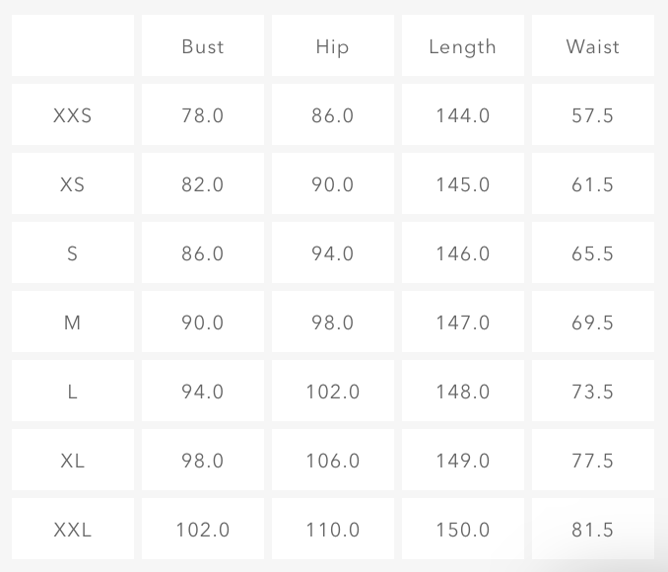Select the XL size row label

click(x=73, y=461)
